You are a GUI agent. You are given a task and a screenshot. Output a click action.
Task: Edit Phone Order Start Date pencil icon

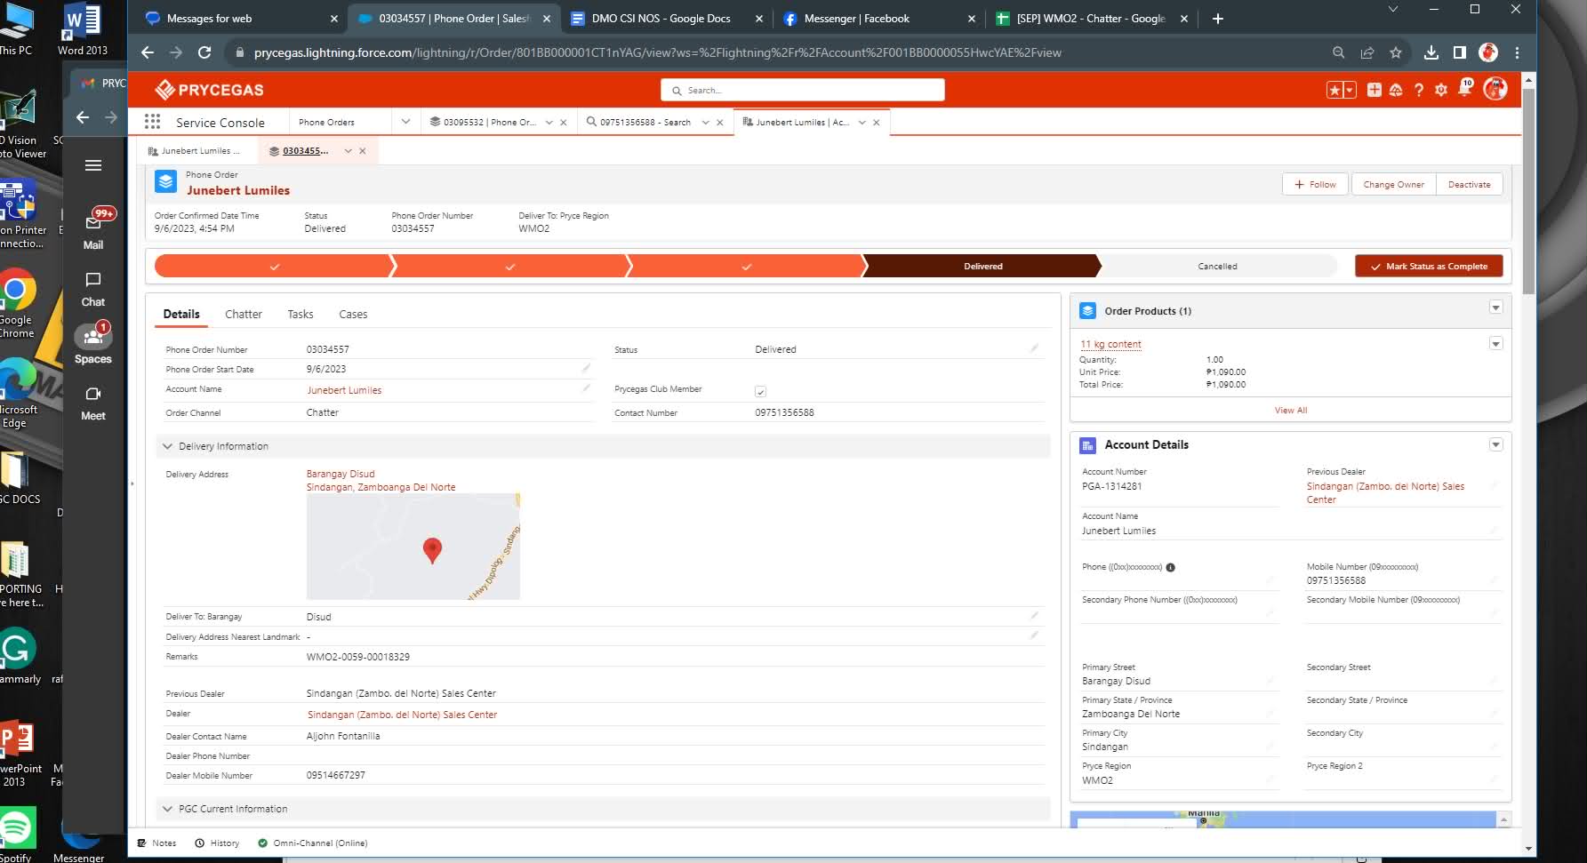pos(586,368)
